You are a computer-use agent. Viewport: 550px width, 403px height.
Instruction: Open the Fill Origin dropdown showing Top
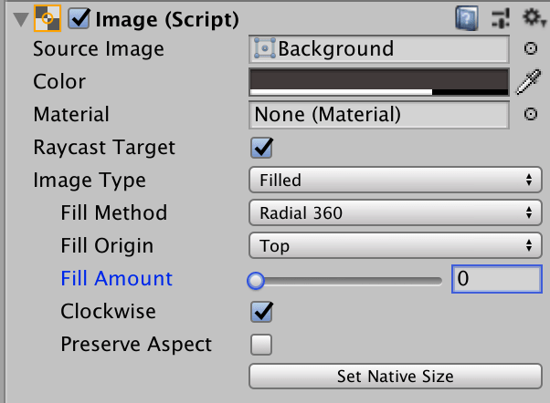click(x=396, y=246)
